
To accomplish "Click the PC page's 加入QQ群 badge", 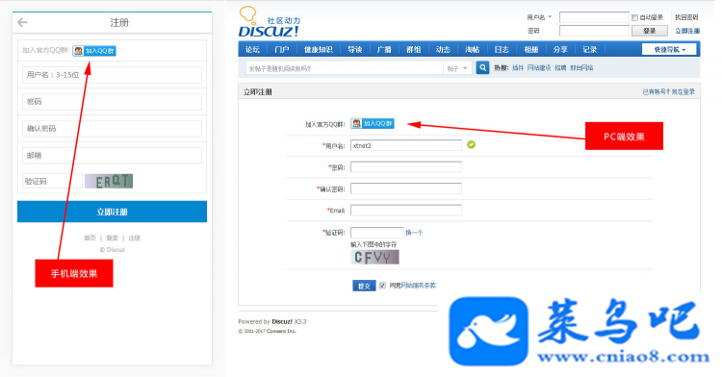I will click(373, 123).
